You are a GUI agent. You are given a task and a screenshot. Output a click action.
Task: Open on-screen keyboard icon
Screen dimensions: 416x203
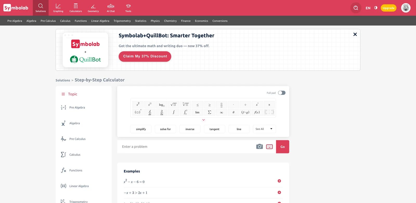269,147
